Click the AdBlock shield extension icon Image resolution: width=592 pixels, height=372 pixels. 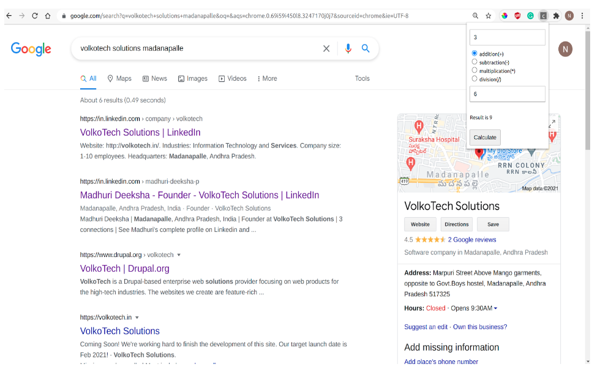(517, 15)
